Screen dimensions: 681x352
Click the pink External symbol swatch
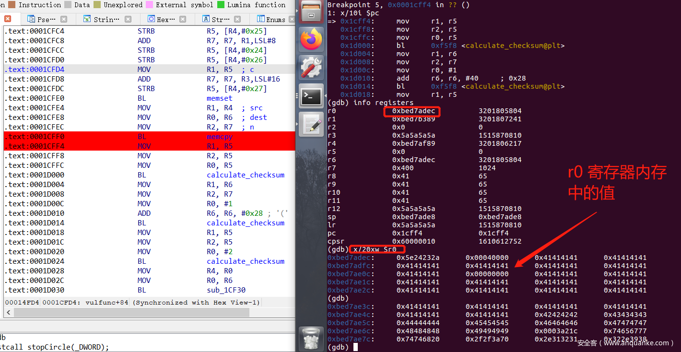pyautogui.click(x=149, y=5)
